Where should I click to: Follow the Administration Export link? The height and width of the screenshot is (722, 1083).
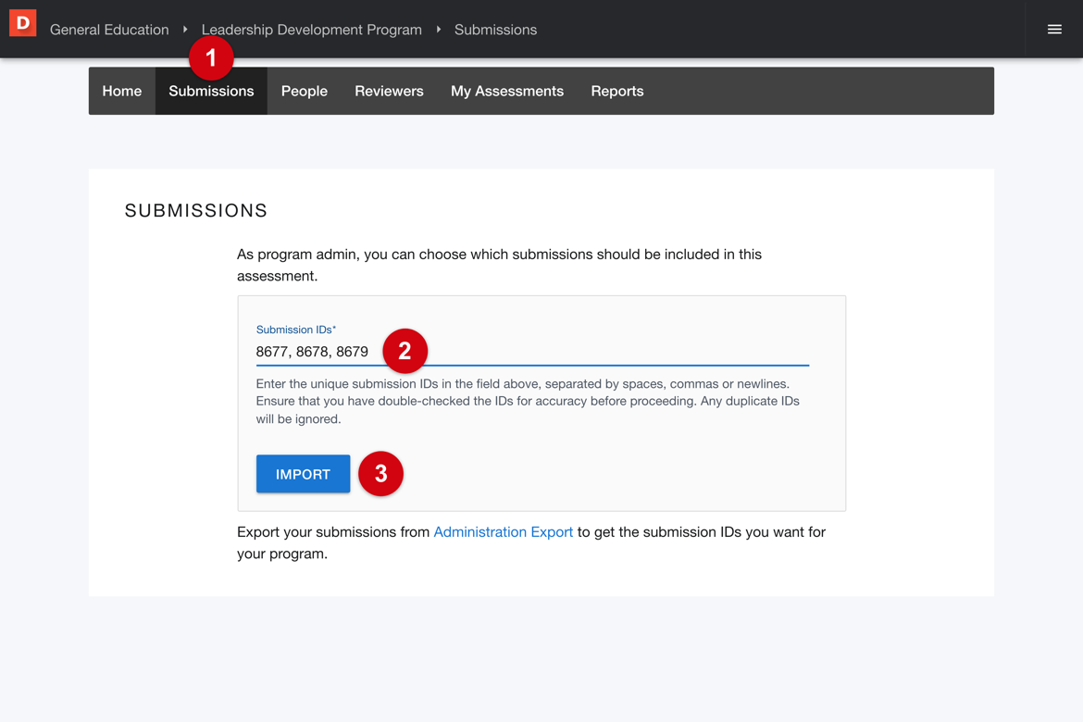pos(503,532)
